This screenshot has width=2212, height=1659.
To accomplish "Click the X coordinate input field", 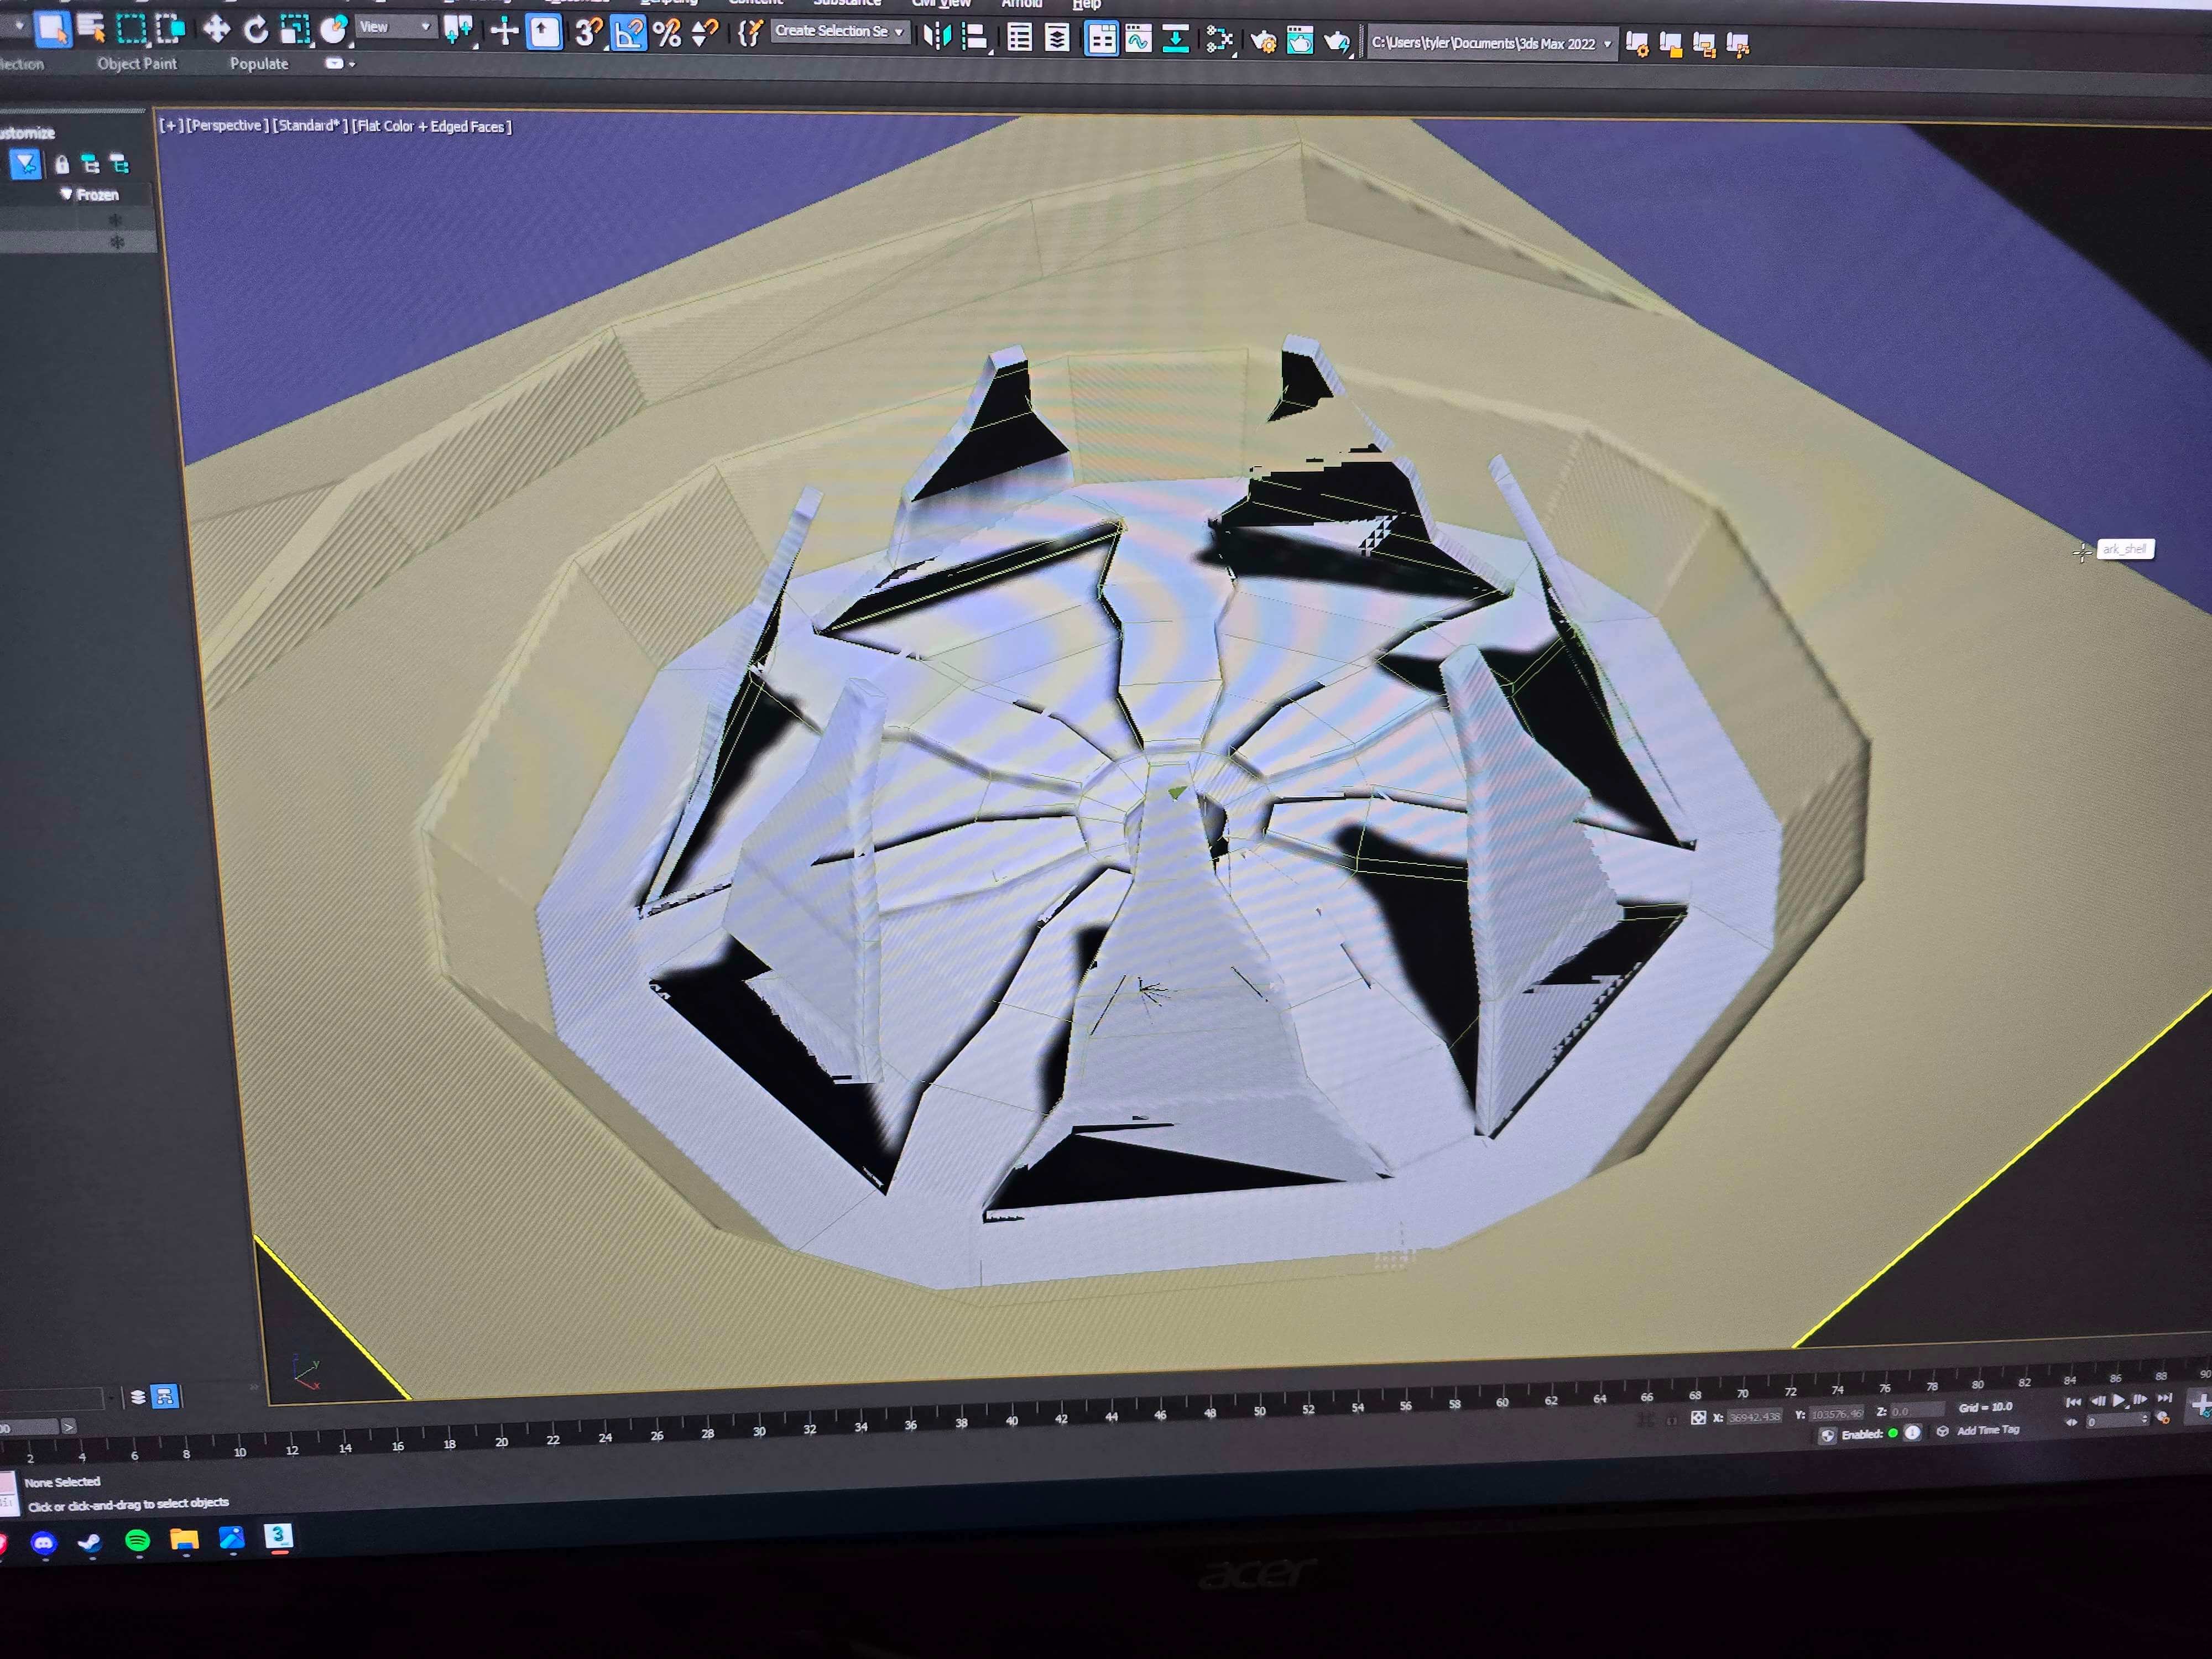I will click(x=1754, y=1416).
